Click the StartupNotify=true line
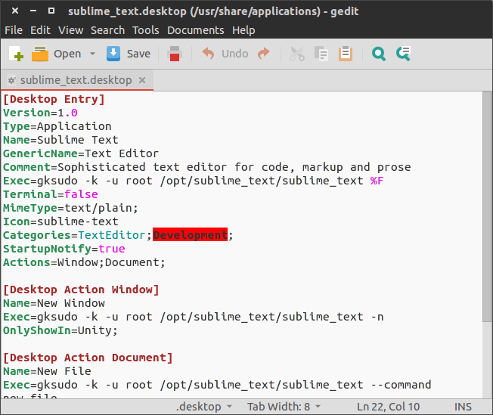 [64, 249]
